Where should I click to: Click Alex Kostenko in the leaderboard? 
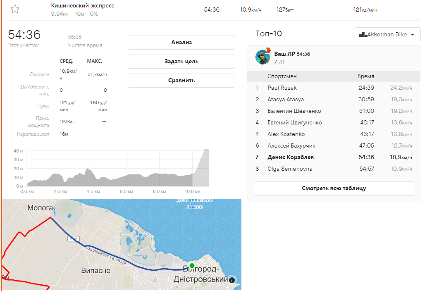pos(286,134)
